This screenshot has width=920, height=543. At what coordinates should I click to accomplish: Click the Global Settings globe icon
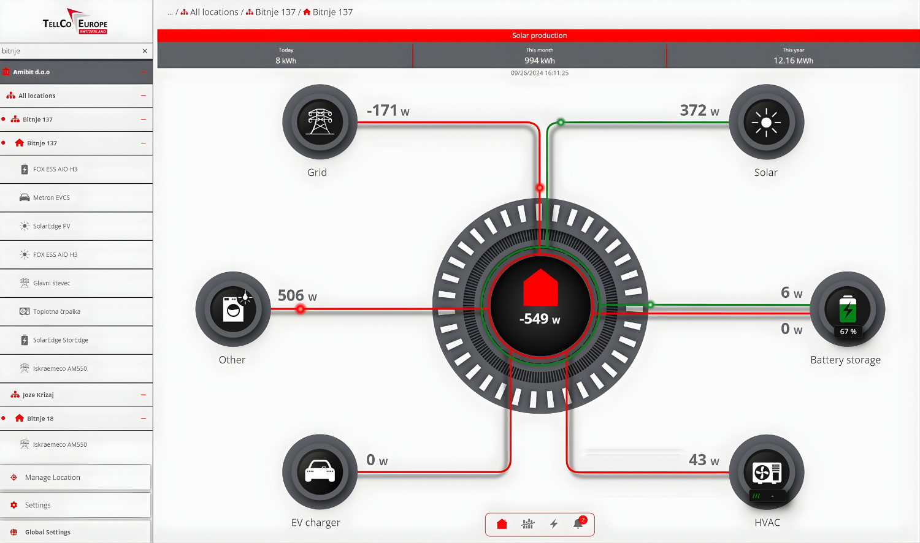(x=13, y=532)
